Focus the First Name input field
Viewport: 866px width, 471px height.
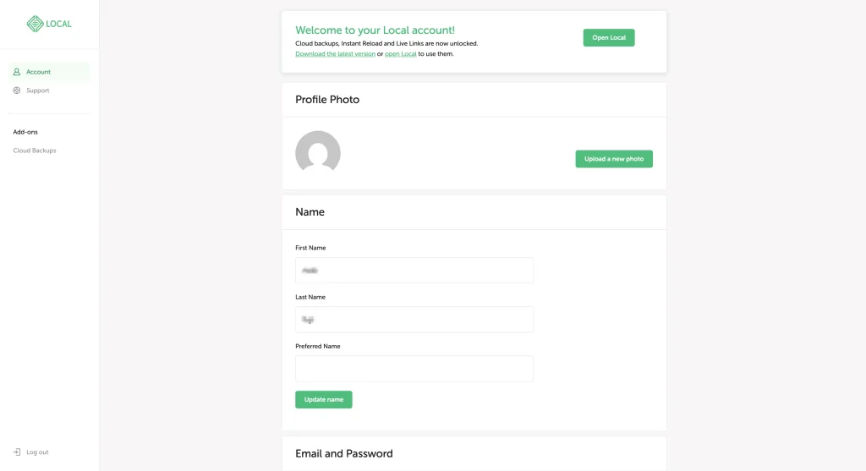(x=414, y=271)
